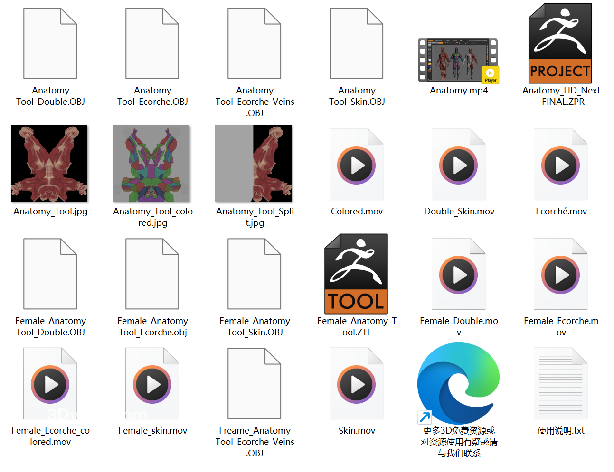Viewport: 614px width, 472px height.
Task: Select the 使用说明.txt text file
Action: coord(560,383)
